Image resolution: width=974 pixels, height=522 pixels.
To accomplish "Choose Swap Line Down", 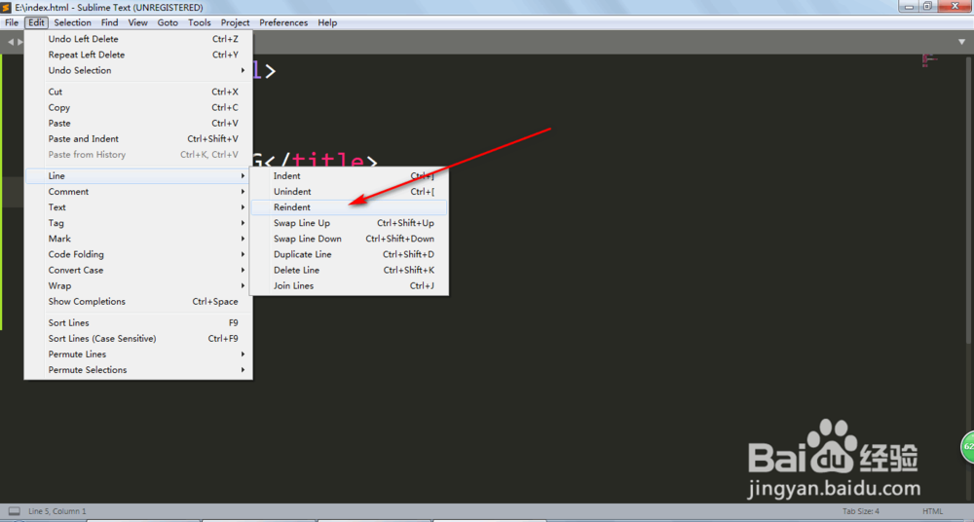I will (349, 239).
